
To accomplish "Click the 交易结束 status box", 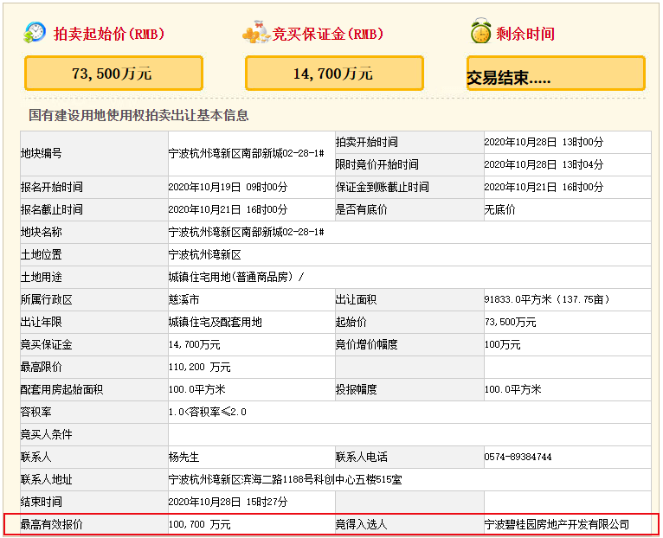I will 556,74.
